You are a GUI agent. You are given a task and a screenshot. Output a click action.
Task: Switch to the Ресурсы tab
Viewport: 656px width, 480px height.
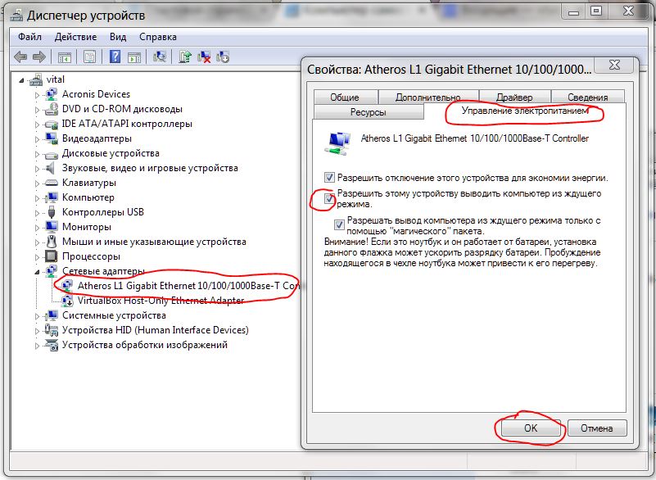pos(369,112)
